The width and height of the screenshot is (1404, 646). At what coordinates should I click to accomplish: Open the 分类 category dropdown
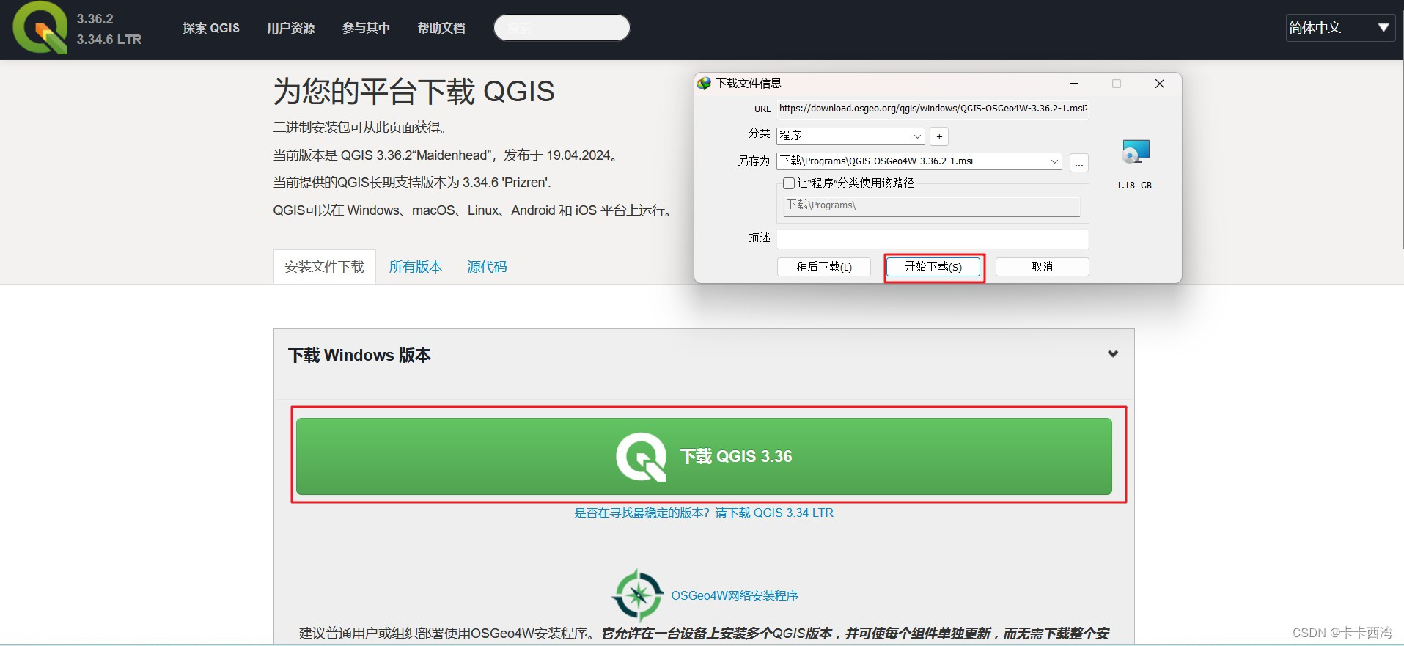click(850, 136)
